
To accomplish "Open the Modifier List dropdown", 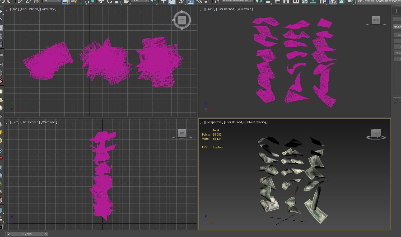I will (x=397, y=27).
